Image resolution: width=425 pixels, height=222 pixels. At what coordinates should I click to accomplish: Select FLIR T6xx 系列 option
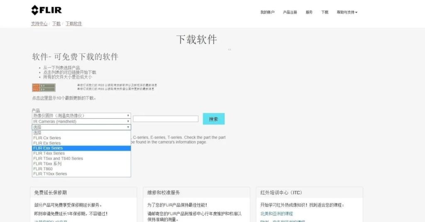[81, 164]
